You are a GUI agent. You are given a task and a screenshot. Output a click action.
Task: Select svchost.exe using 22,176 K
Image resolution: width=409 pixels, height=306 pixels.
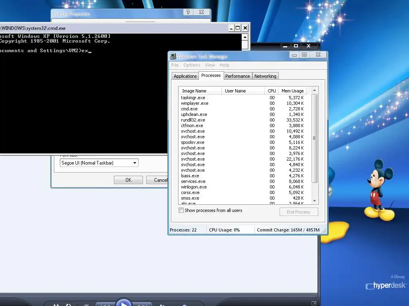[x=245, y=159]
